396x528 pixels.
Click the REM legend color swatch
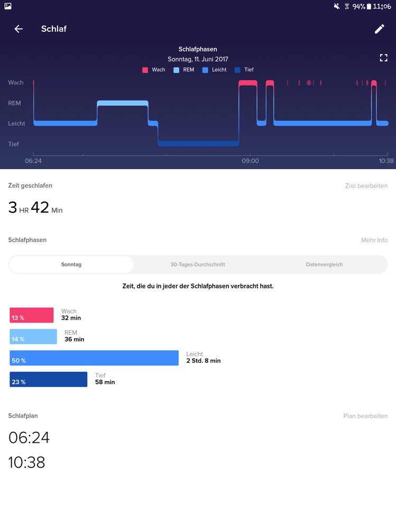coord(176,70)
